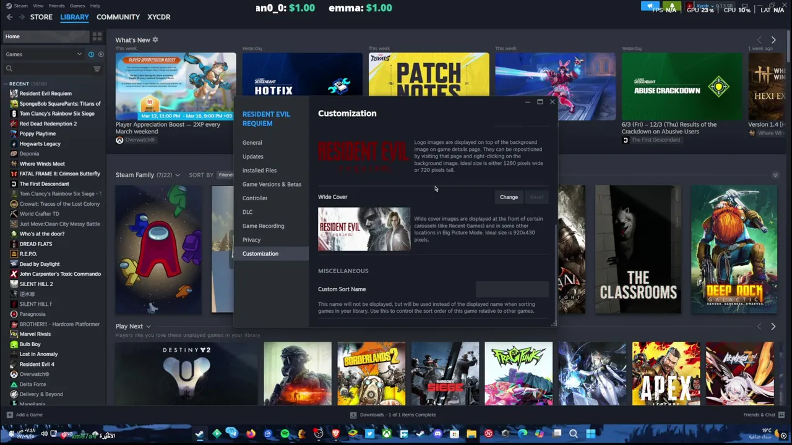Open the taskbar search magnifier icon
This screenshot has width=792, height=445.
coord(574,434)
